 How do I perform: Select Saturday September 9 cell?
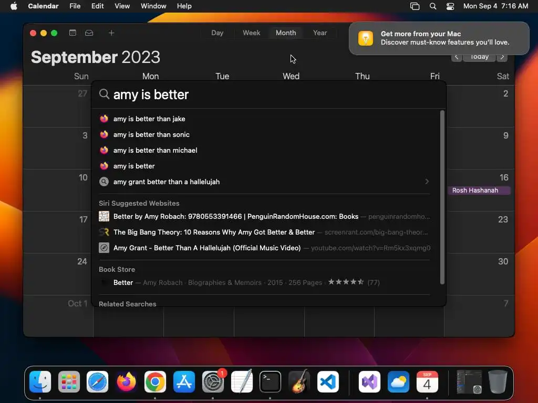click(x=480, y=148)
